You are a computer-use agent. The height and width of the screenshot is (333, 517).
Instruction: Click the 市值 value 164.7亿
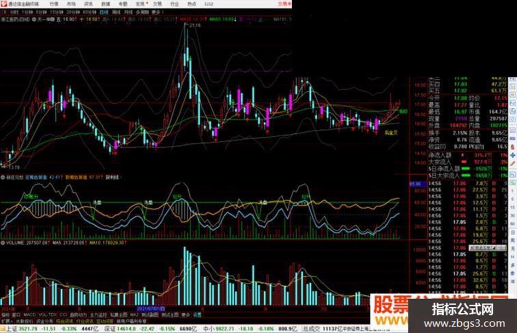pos(498,112)
